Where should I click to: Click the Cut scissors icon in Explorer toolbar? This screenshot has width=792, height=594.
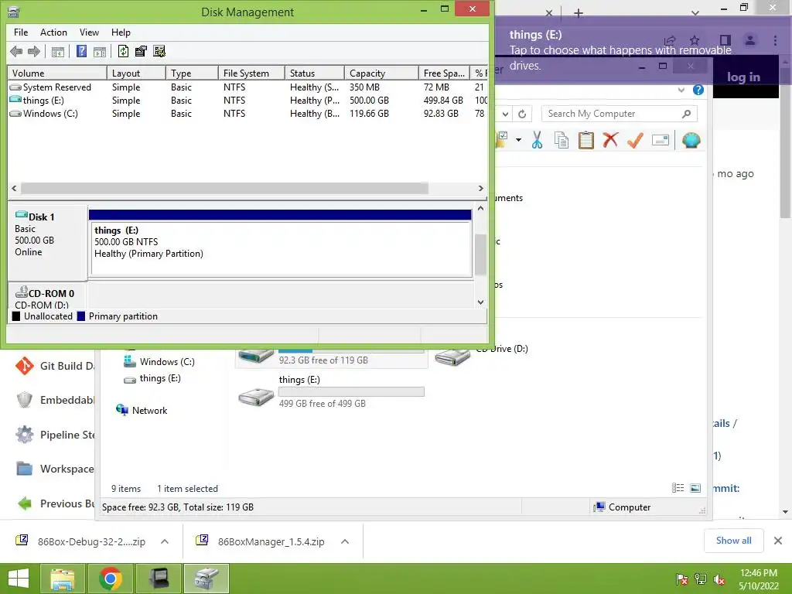[x=537, y=140]
